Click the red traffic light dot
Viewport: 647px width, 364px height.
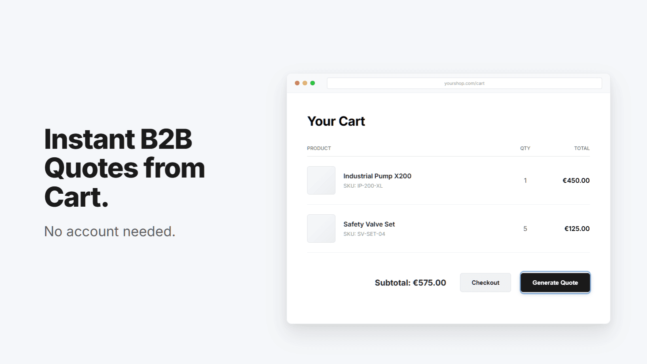point(297,83)
